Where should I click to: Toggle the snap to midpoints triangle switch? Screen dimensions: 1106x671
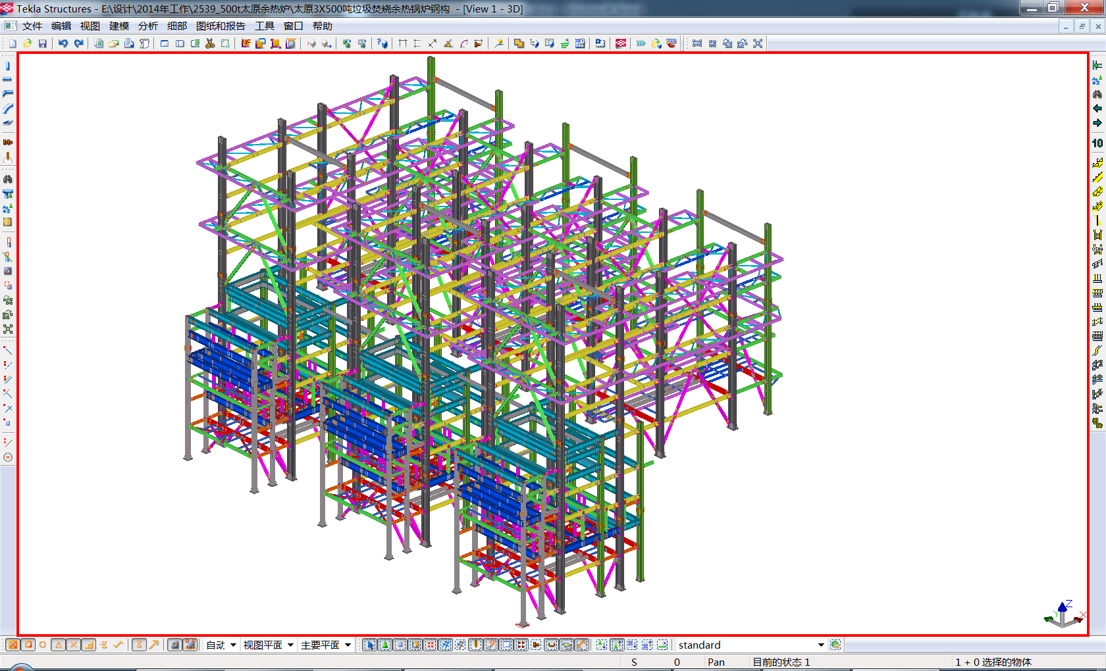coord(59,645)
